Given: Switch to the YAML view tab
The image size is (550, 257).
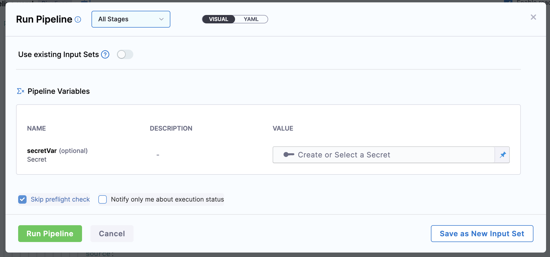Looking at the screenshot, I should pyautogui.click(x=251, y=19).
